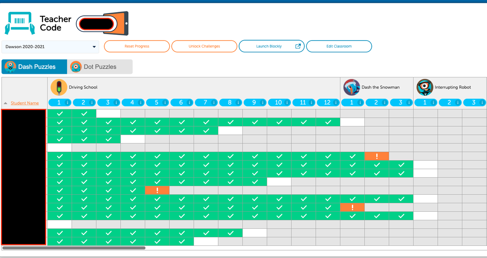Screen dimensions: 487x258
Task: Click the external link icon on Launch Blockly
Action: coord(298,46)
